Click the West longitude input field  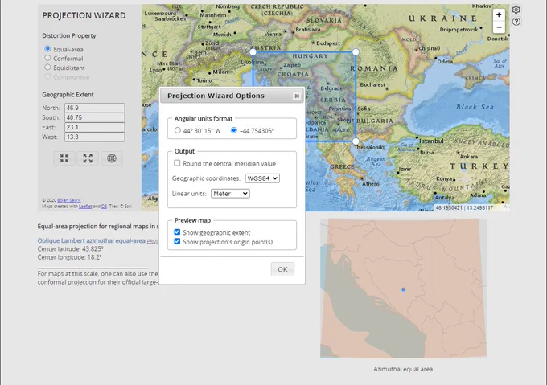95,137
